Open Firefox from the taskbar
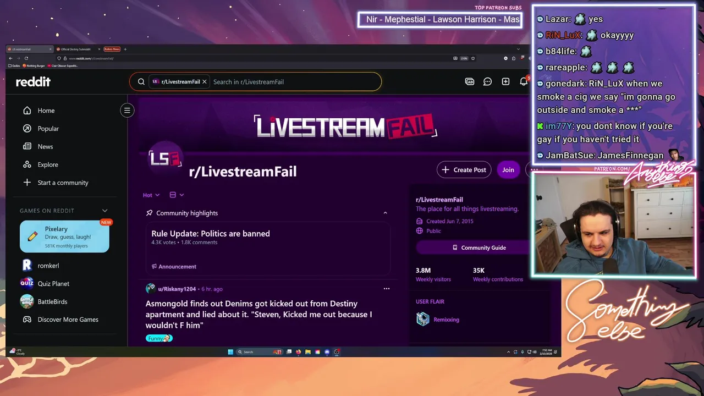The width and height of the screenshot is (704, 396). click(x=298, y=352)
